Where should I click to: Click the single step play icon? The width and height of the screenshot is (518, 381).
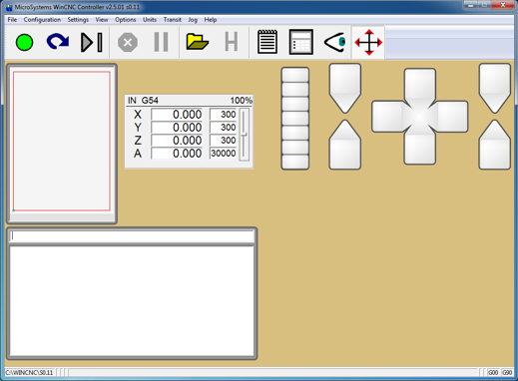[92, 42]
